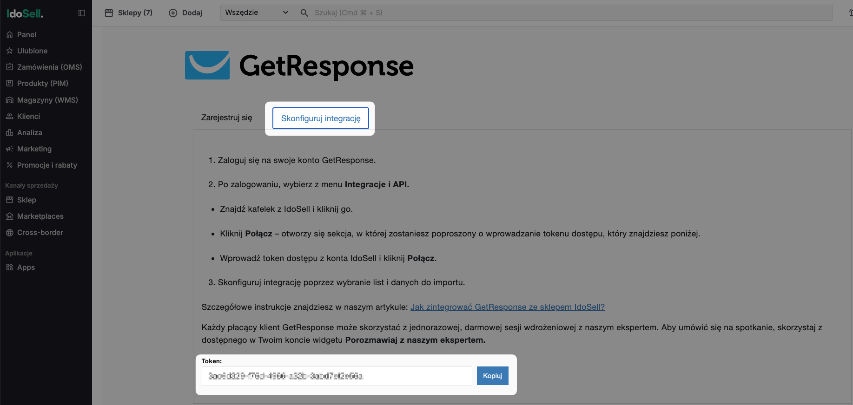Click the GetResponse envelope logo
The image size is (853, 405).
pos(207,65)
